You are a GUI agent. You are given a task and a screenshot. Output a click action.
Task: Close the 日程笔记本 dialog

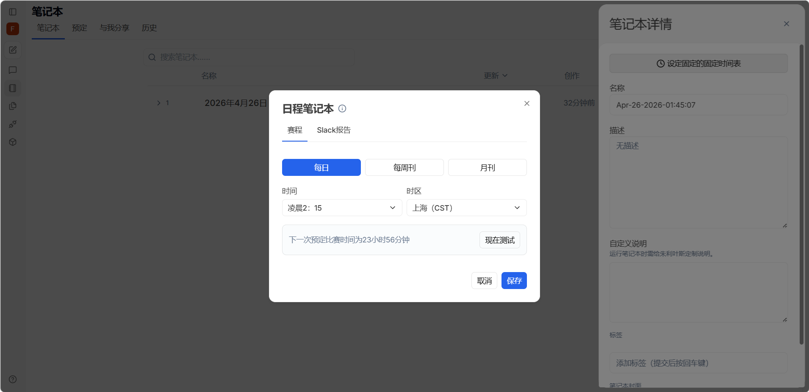pyautogui.click(x=527, y=103)
